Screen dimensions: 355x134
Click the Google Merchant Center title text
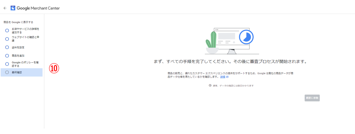38,8
